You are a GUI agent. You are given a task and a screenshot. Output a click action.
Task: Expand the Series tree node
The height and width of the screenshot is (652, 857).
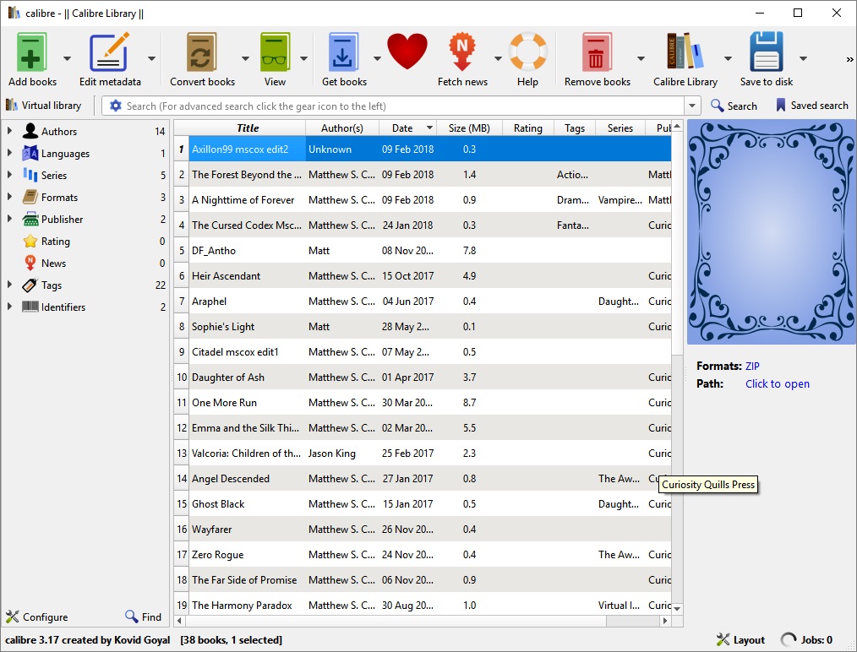click(9, 175)
